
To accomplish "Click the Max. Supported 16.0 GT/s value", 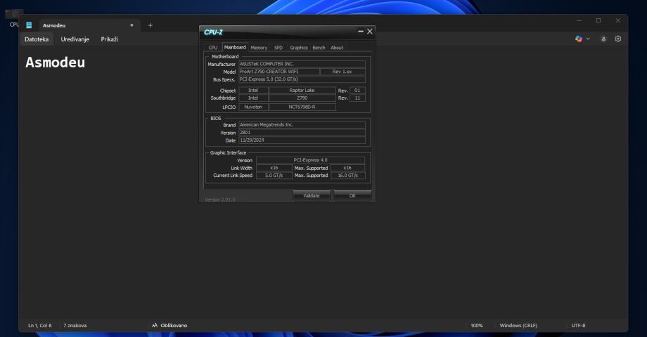I will [x=347, y=176].
